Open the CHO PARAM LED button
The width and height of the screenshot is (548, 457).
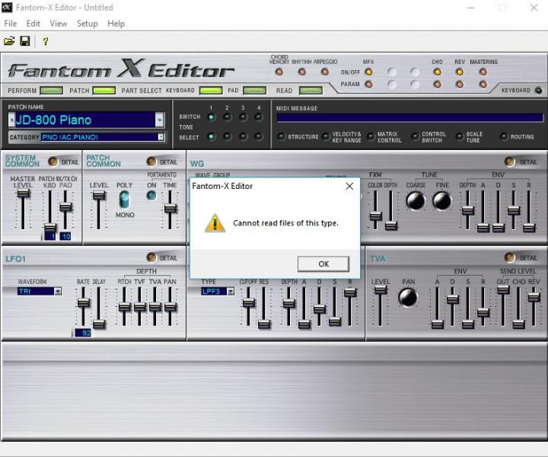437,85
